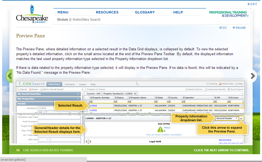Image resolution: width=262 pixels, height=162 pixels.
Task: Click the County column sort icon
Action: click(169, 98)
